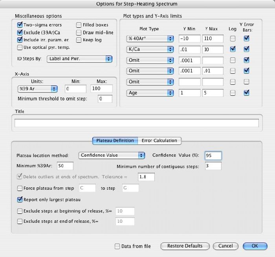Click the Restore Defaults button
Screen dimensions: 275x257
[x=185, y=246]
